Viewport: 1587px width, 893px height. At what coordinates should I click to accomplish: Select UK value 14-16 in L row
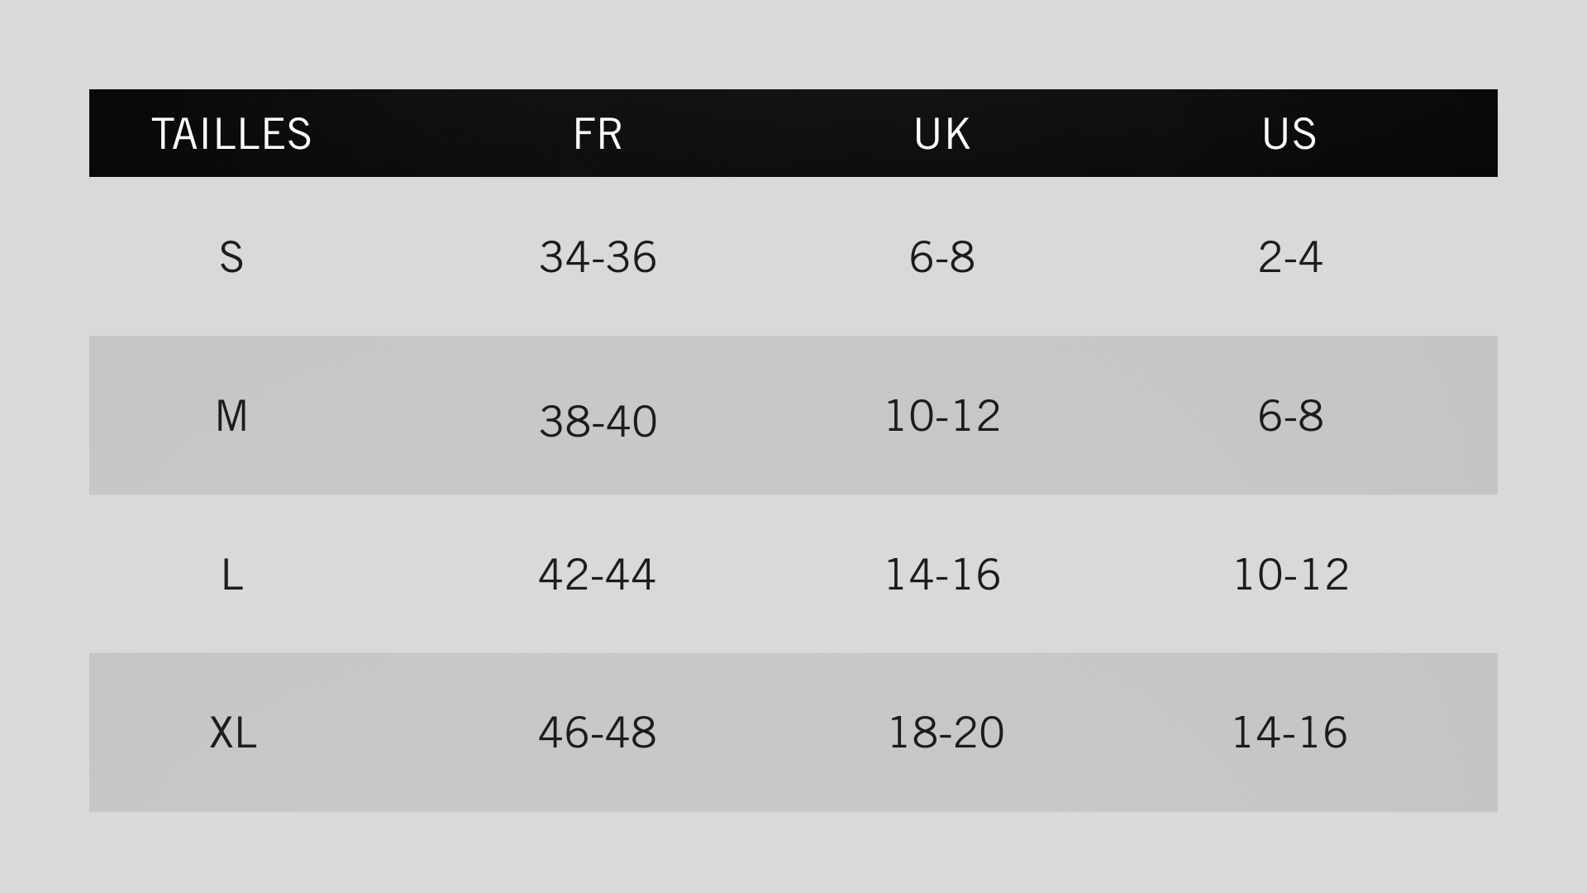click(x=942, y=575)
